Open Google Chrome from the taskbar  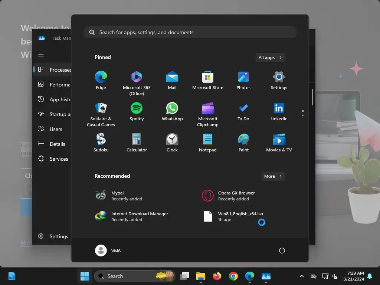(233, 276)
